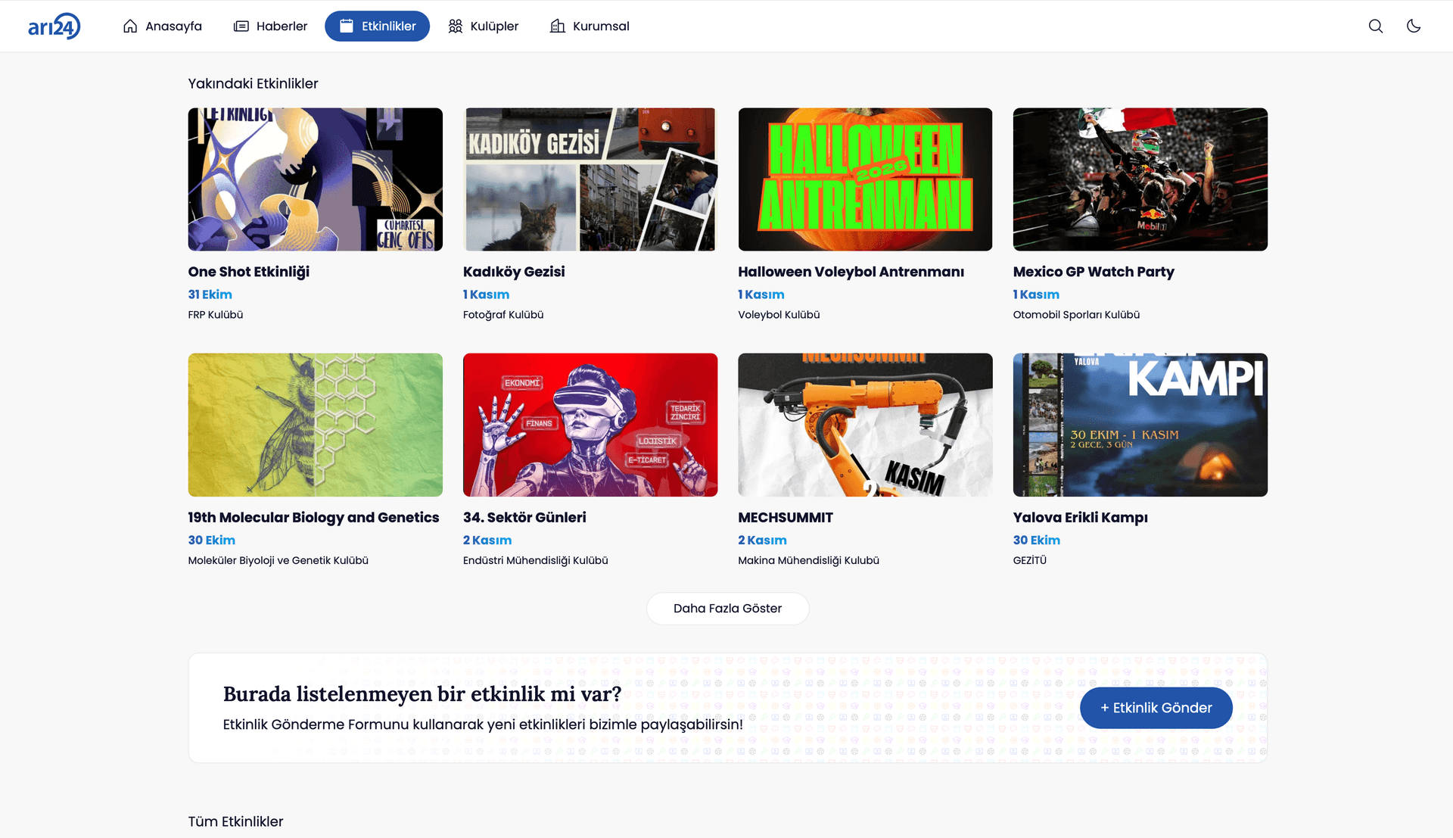Image resolution: width=1453 pixels, height=838 pixels.
Task: Click the Daha Fazla Göster button
Action: click(x=727, y=609)
